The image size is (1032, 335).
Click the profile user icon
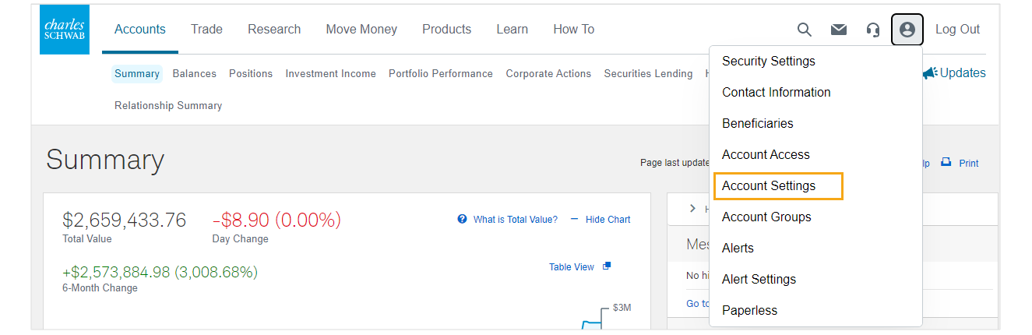coord(907,30)
